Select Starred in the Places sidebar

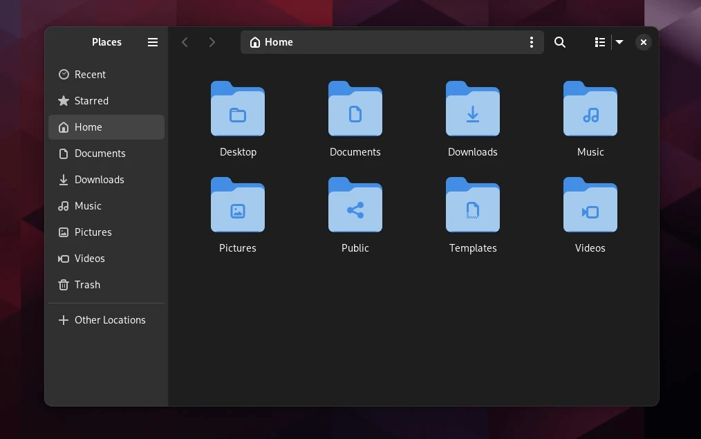point(91,101)
